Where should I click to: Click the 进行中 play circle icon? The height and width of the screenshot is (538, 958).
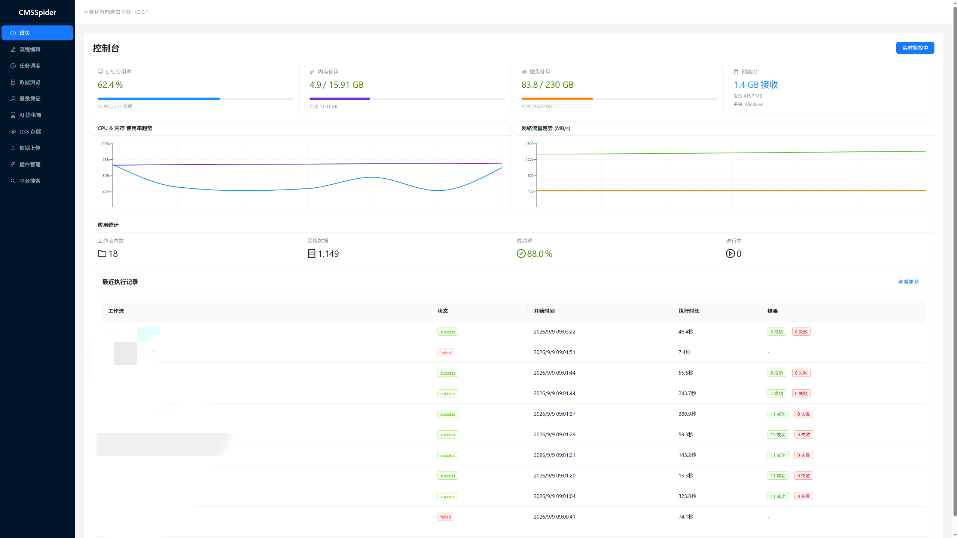(730, 253)
